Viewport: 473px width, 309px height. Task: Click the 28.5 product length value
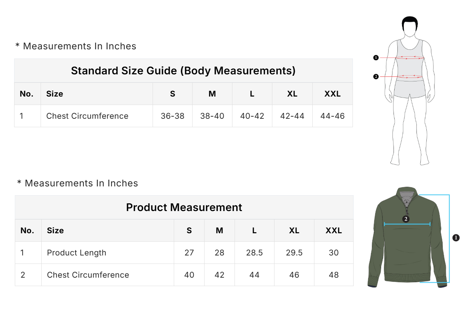(x=254, y=253)
